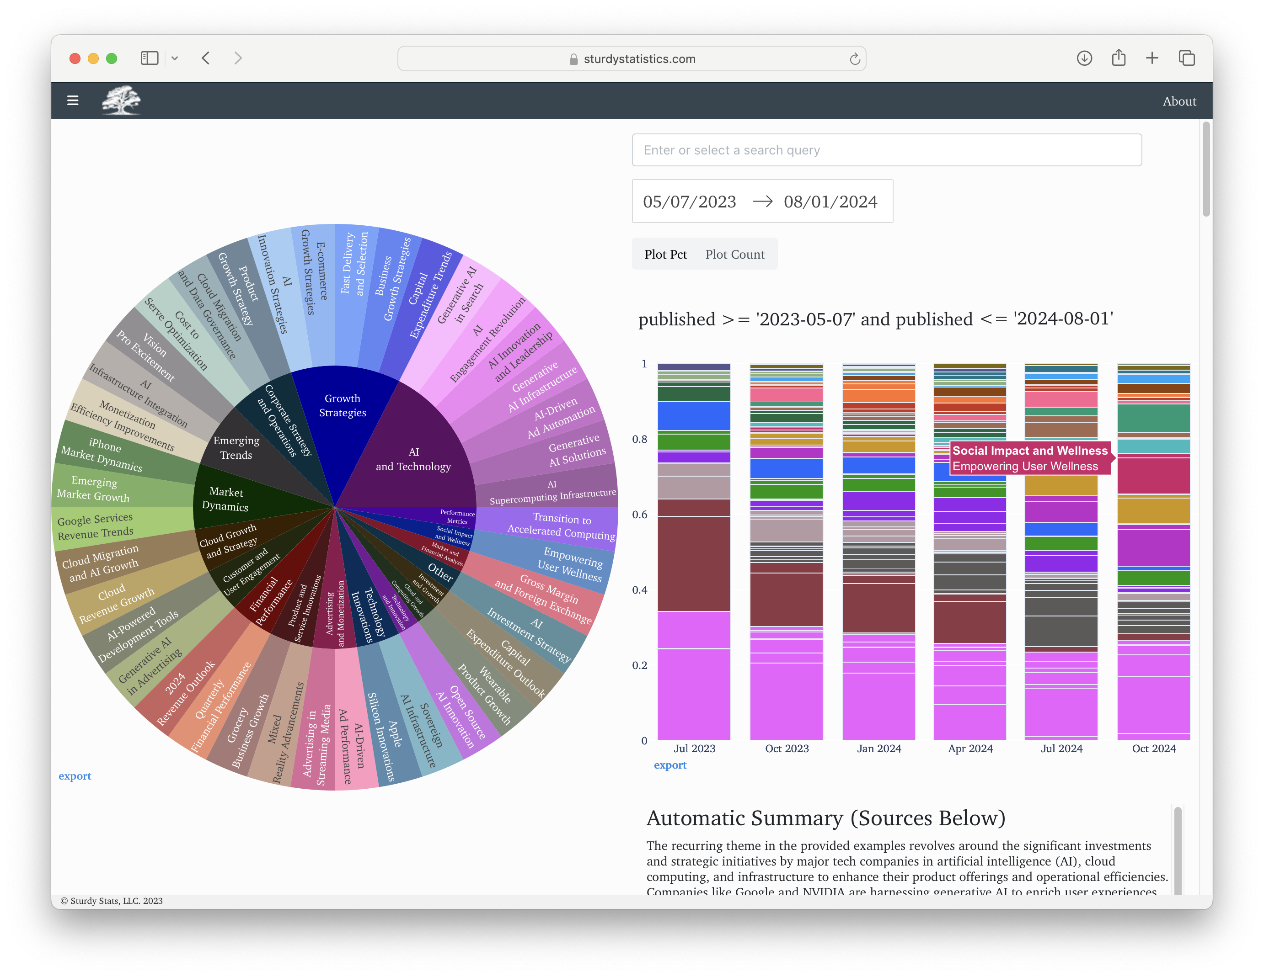Image resolution: width=1264 pixels, height=977 pixels.
Task: Click the Sturdy Statistics tree logo
Action: 121,100
